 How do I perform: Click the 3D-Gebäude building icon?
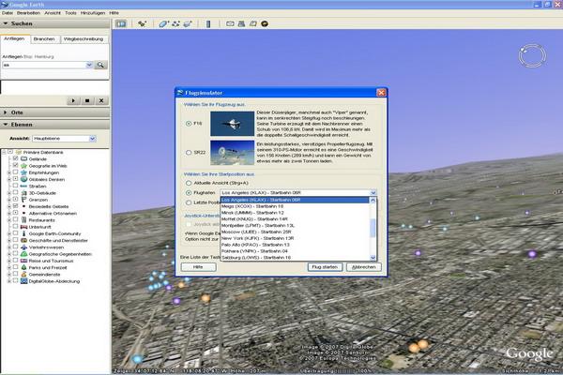[x=23, y=193]
